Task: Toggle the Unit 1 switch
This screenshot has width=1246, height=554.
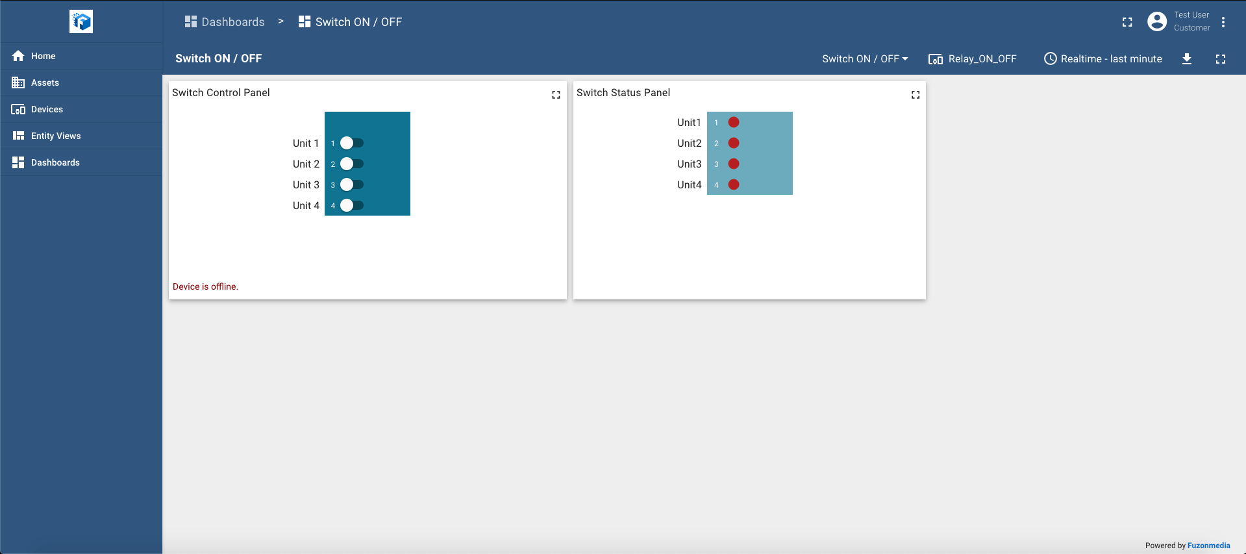Action: (x=351, y=143)
